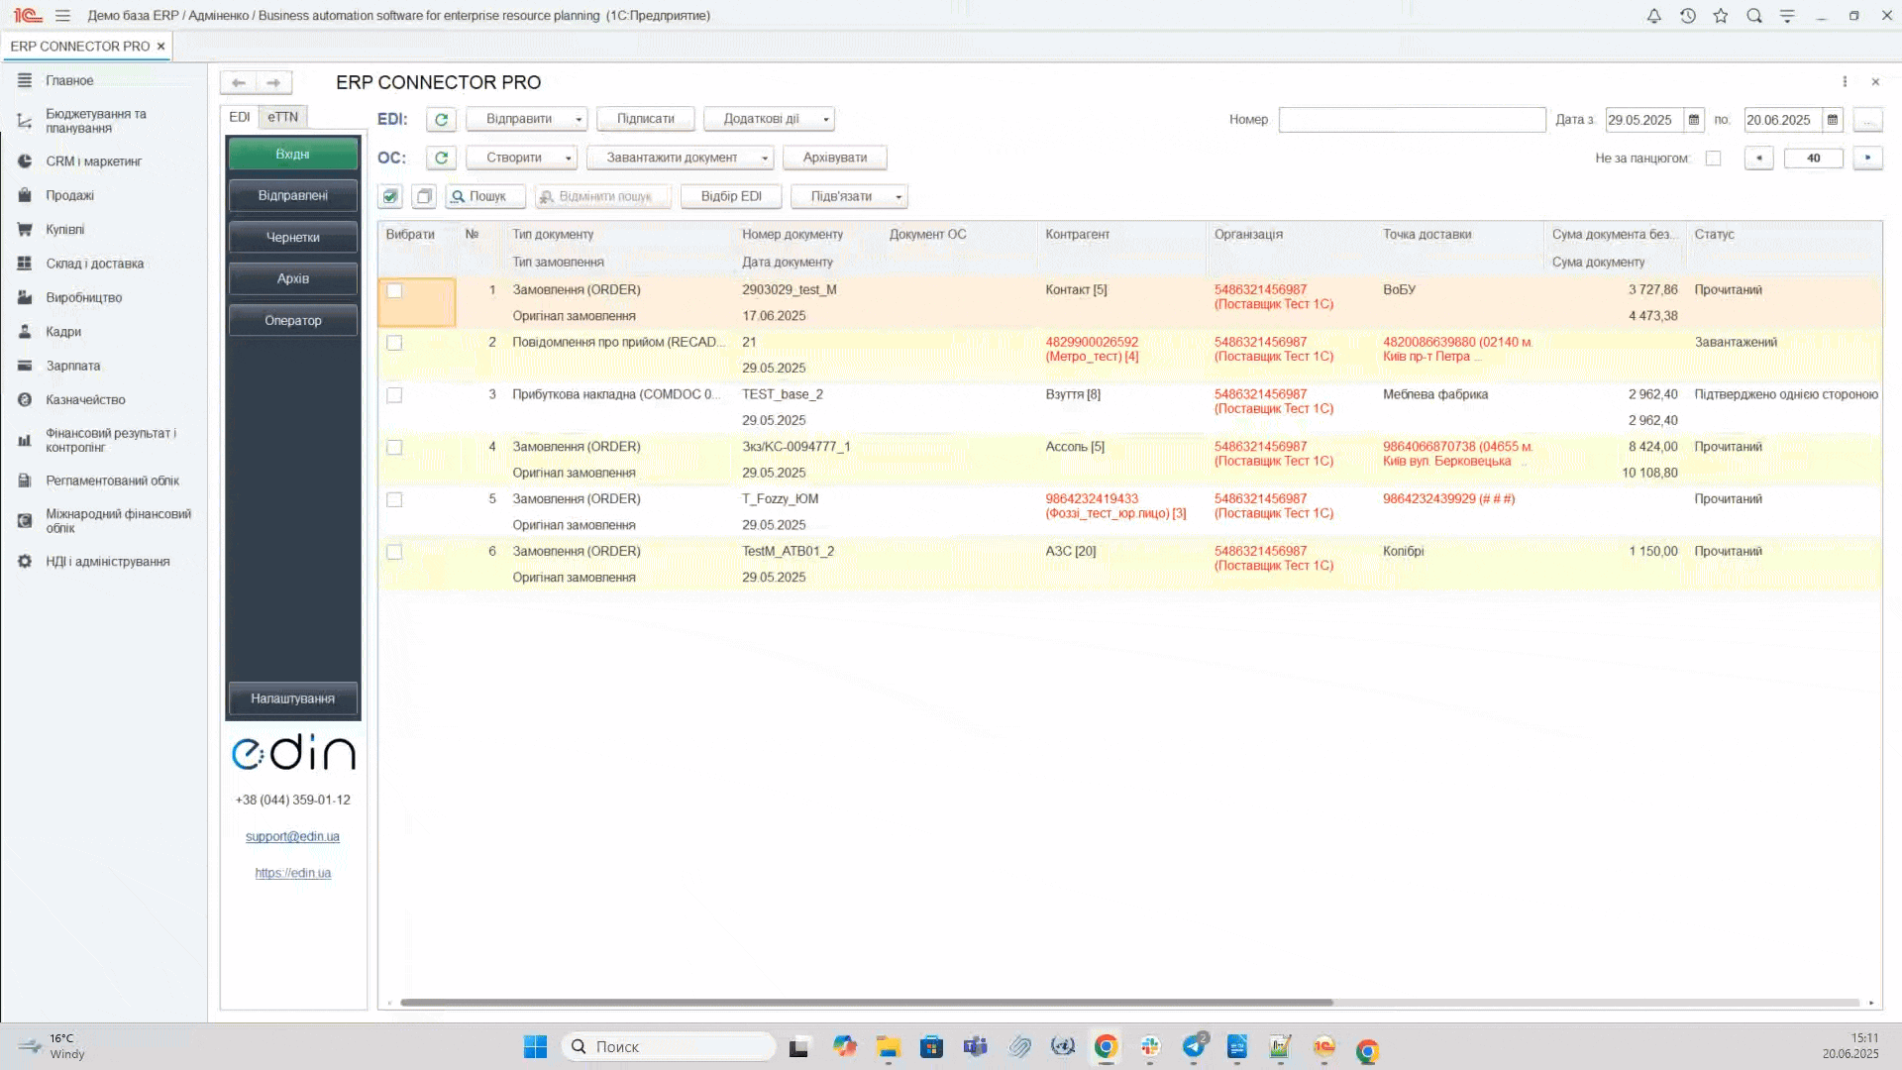The width and height of the screenshot is (1902, 1070).
Task: Open the Відправлені folder
Action: coord(292,195)
